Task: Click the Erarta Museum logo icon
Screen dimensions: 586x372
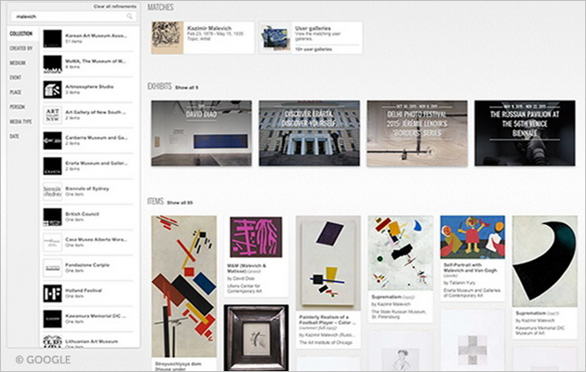Action: point(52,166)
